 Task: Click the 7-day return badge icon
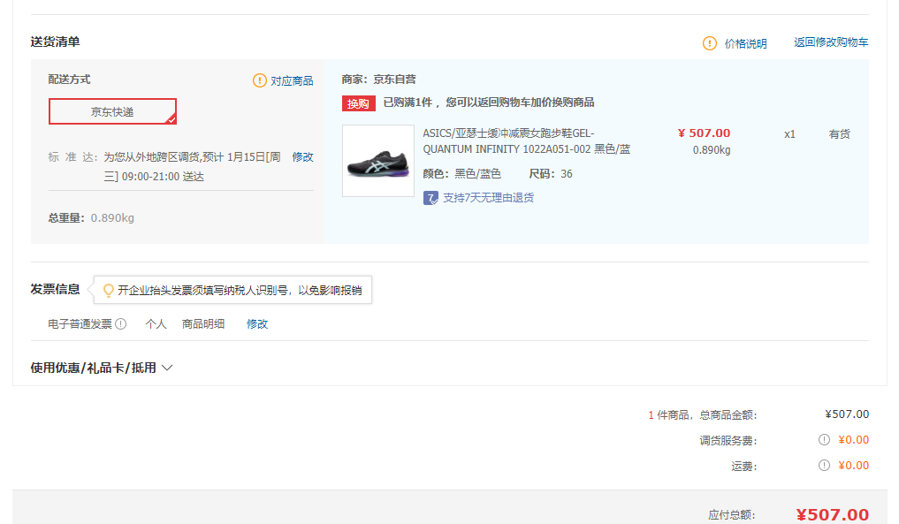430,198
